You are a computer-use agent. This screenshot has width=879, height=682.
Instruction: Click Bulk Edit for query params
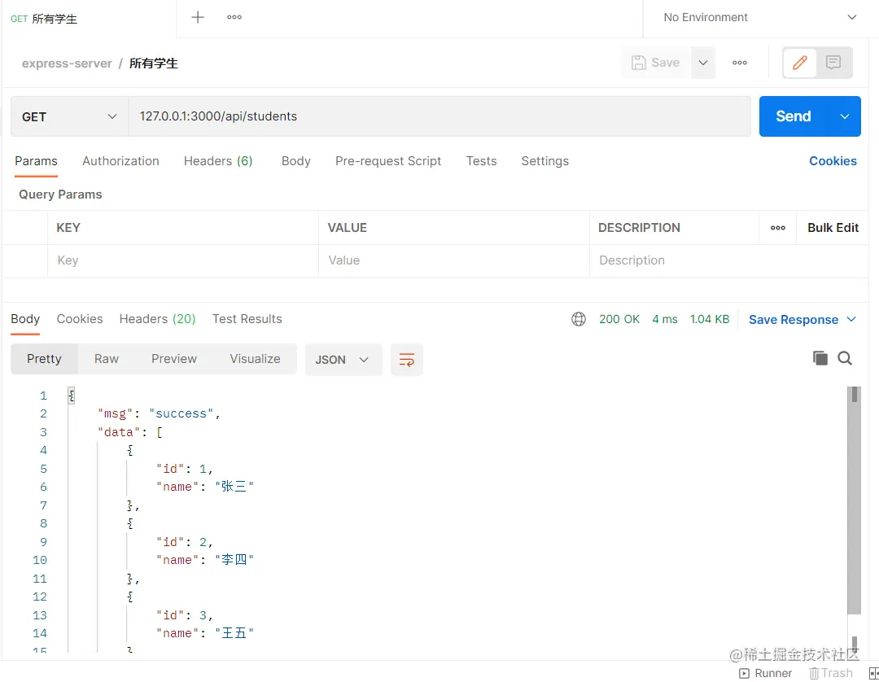tap(833, 228)
